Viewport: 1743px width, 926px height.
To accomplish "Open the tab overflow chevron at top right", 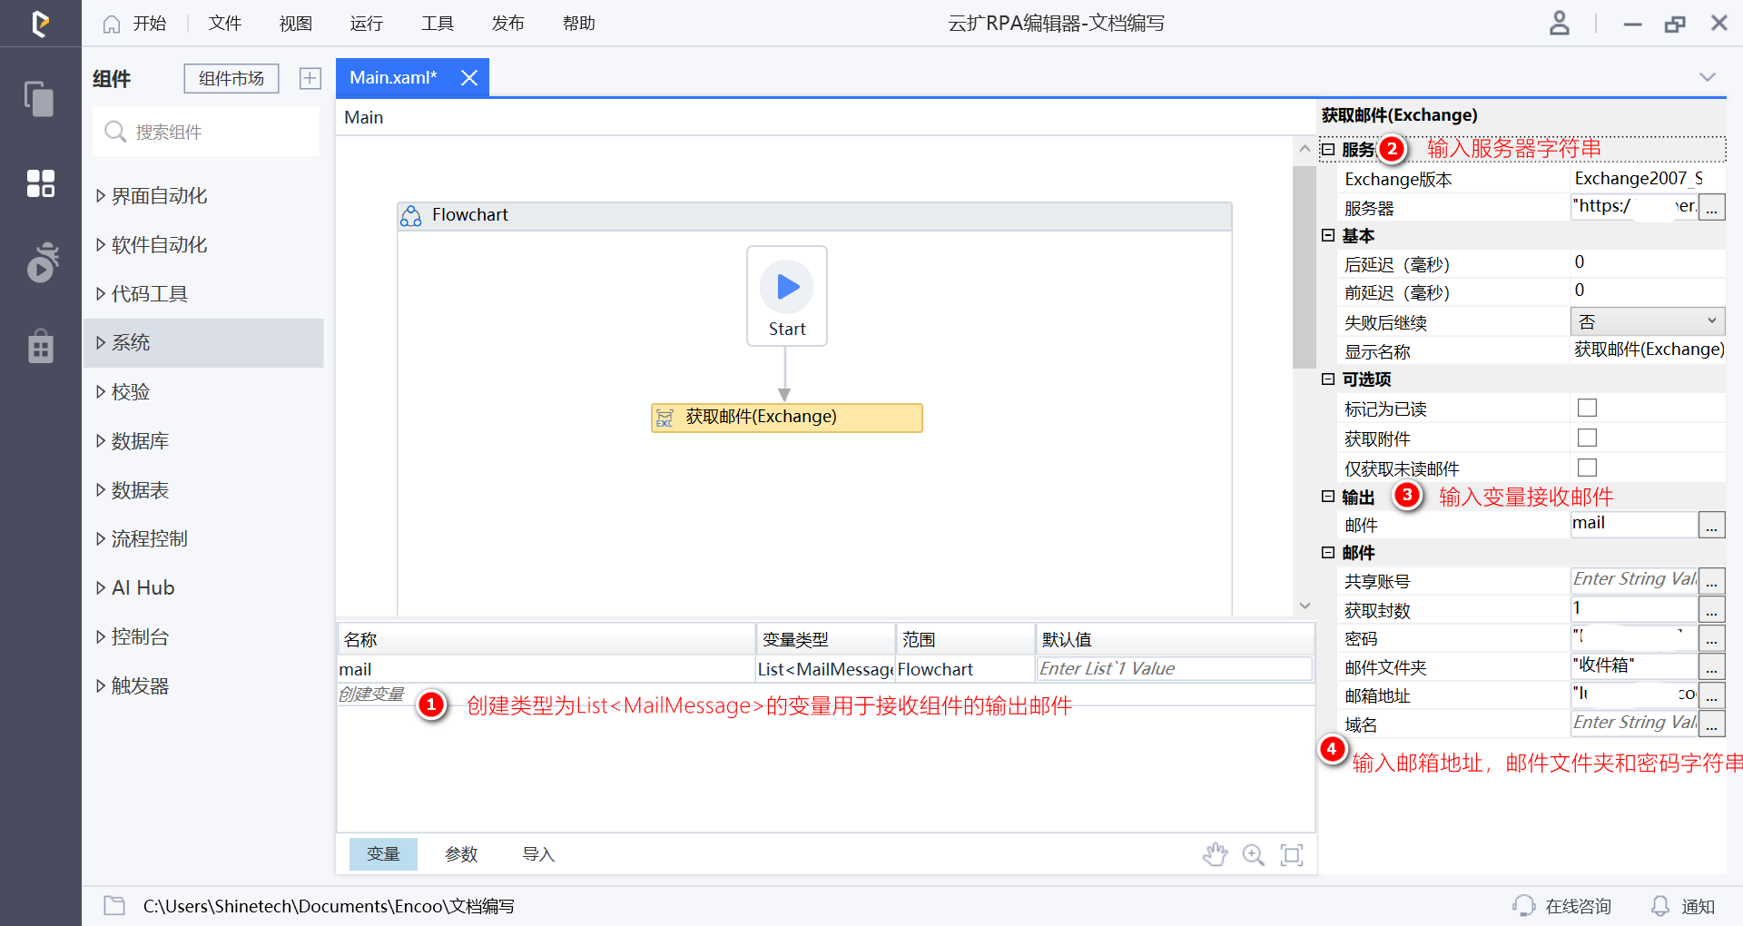I will point(1708,77).
